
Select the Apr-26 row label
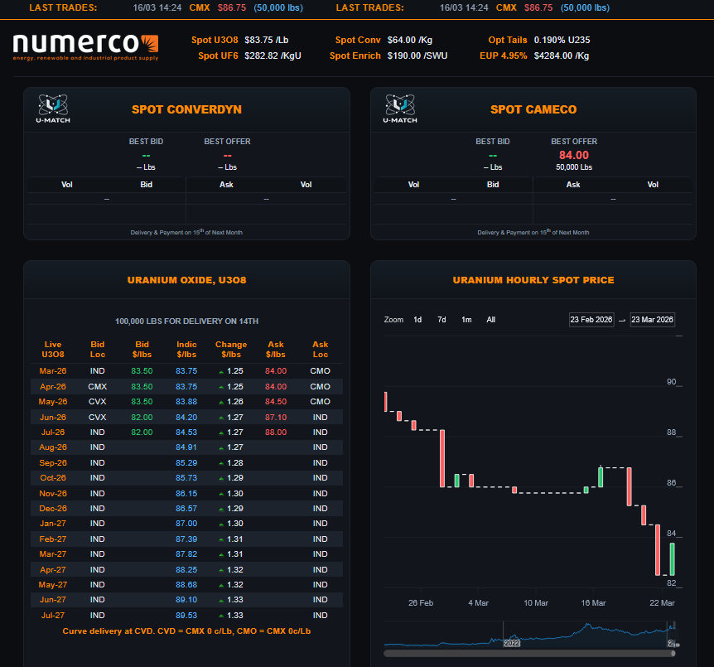click(53, 386)
